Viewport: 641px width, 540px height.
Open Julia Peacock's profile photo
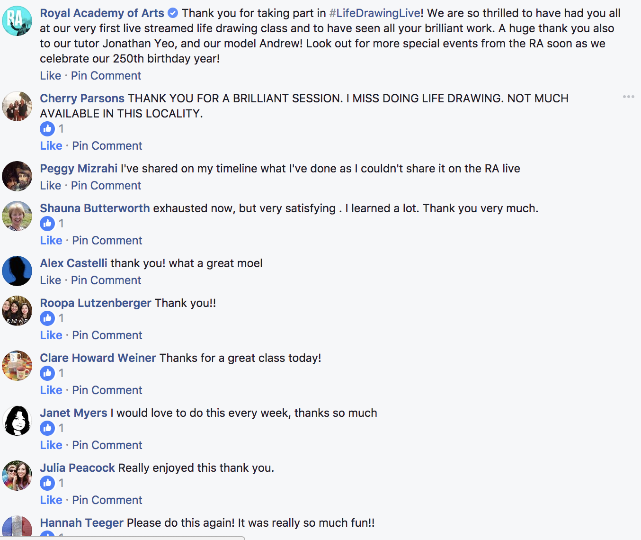click(17, 476)
